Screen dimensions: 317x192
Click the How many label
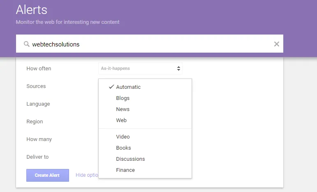tap(39, 139)
